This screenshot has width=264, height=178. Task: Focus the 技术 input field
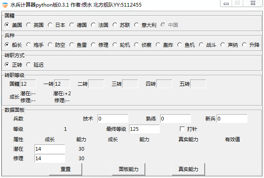113,119
